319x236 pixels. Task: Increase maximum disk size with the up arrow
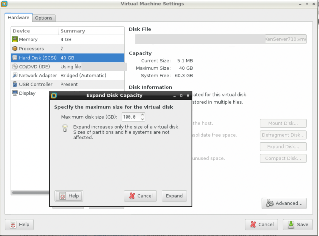(142, 115)
